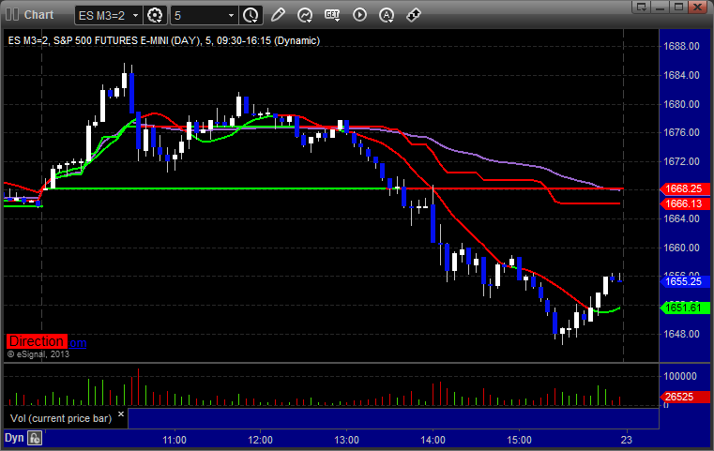Click the red Direction label
The width and height of the screenshot is (714, 451).
pos(37,341)
